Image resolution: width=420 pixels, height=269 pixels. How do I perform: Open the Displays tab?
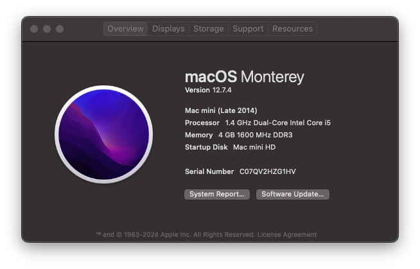(x=168, y=29)
